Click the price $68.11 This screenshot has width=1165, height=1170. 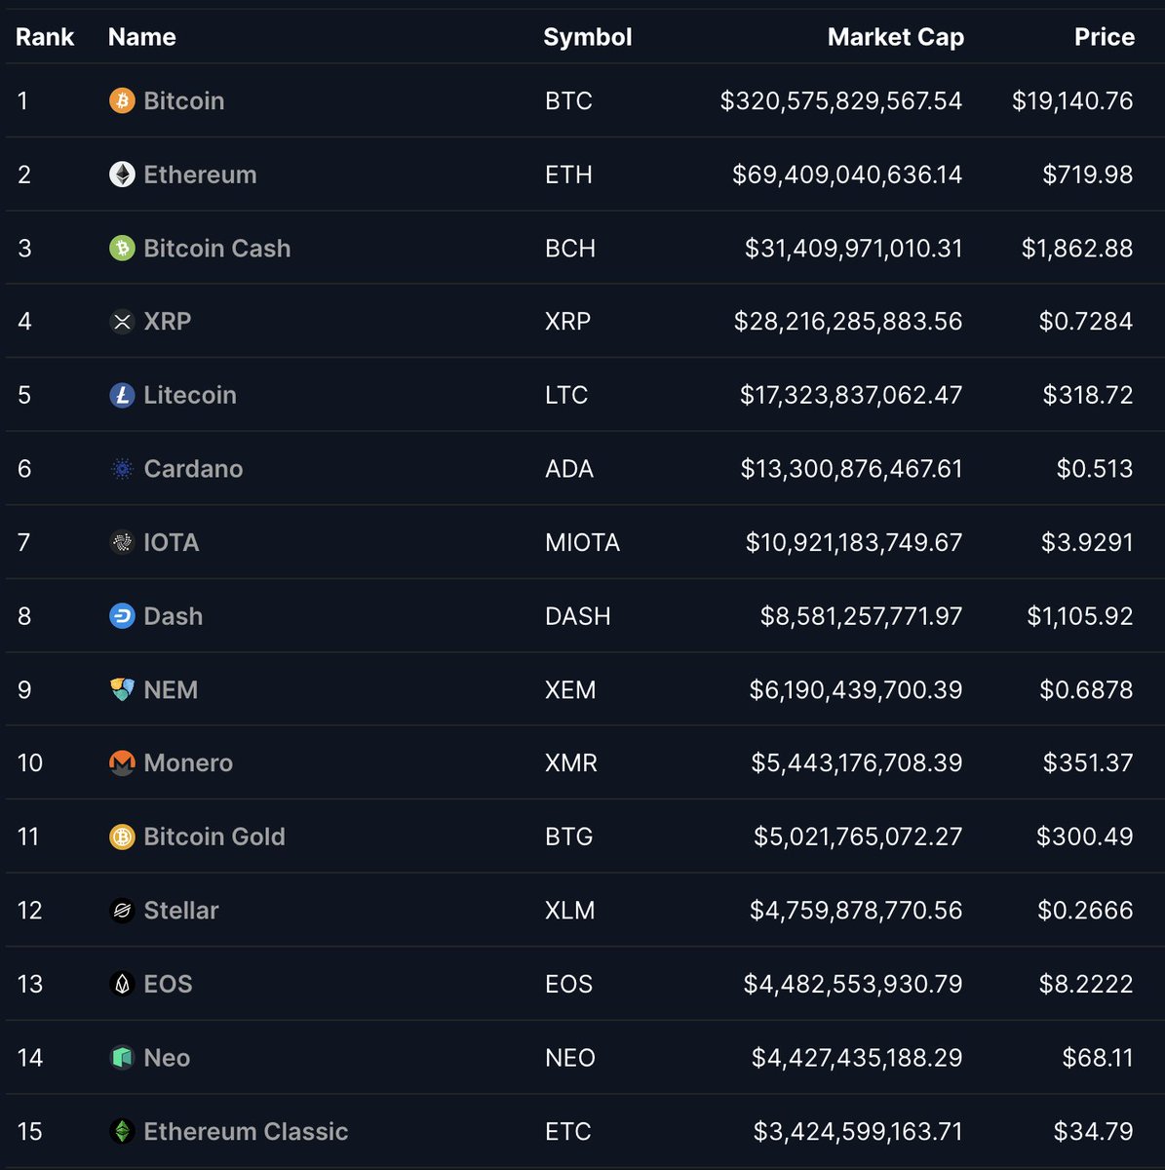click(x=1098, y=1058)
